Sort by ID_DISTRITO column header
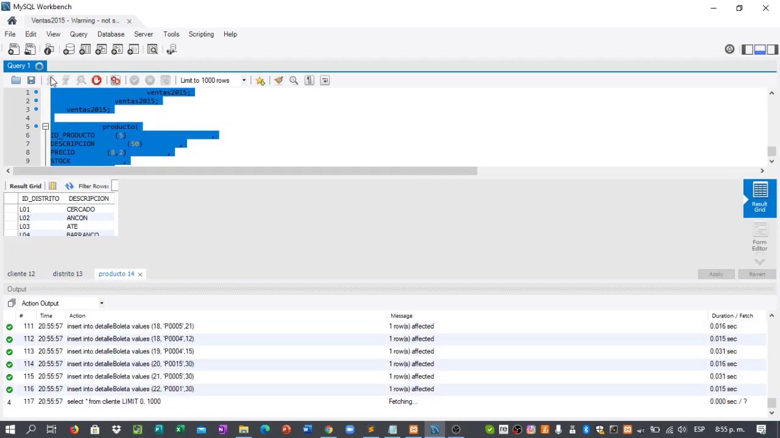The image size is (780, 438). [40, 198]
